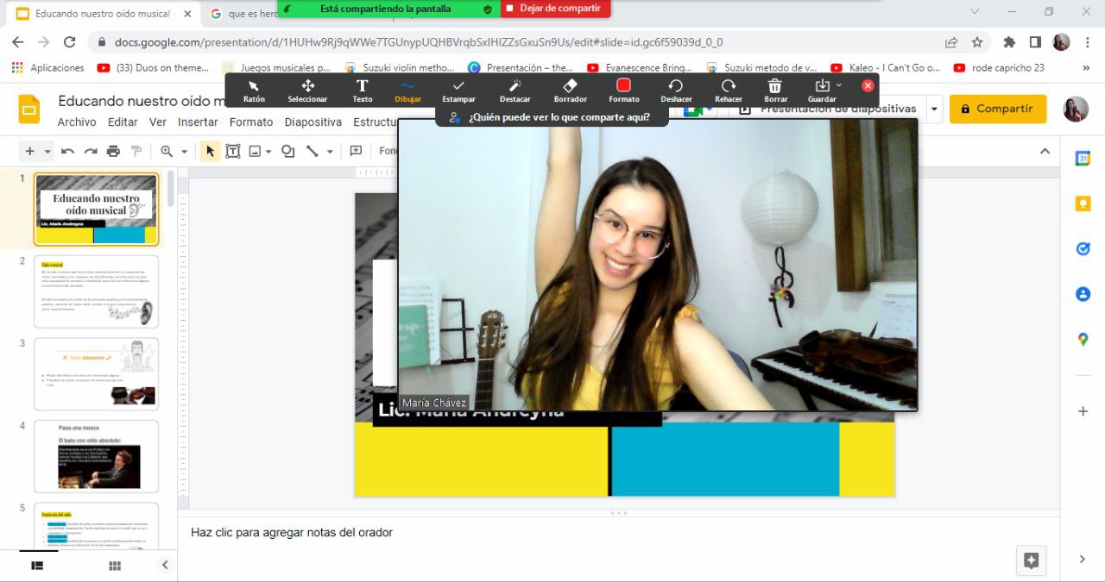The width and height of the screenshot is (1105, 582).
Task: Open the zoom level dropdown
Action: (184, 152)
